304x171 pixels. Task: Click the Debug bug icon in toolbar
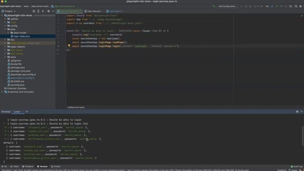[x=246, y=6]
